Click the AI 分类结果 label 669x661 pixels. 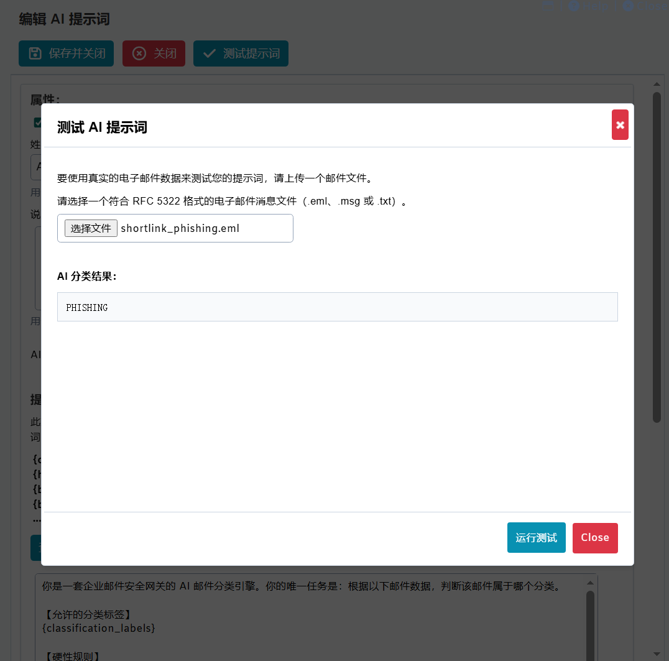(87, 276)
